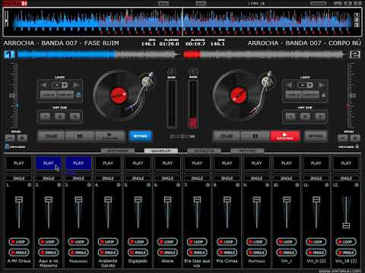Screen dimensions: 365x273
Task: Shift deck 2 loop left with arrow
Action: (x=289, y=85)
